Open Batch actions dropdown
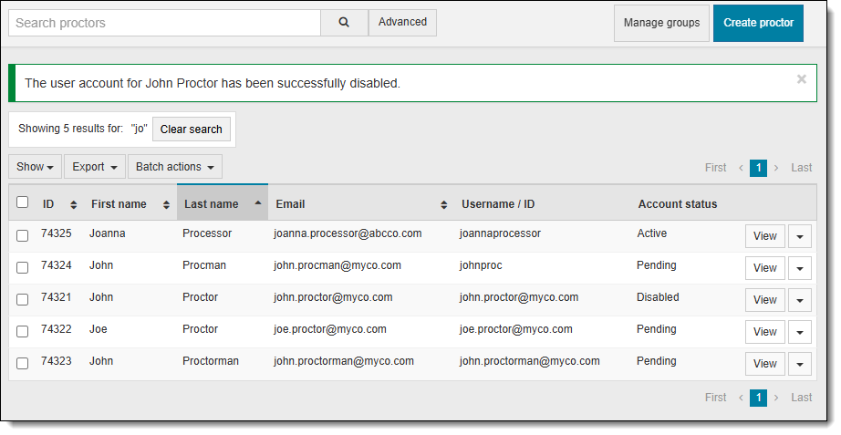841x435 pixels. (x=174, y=167)
